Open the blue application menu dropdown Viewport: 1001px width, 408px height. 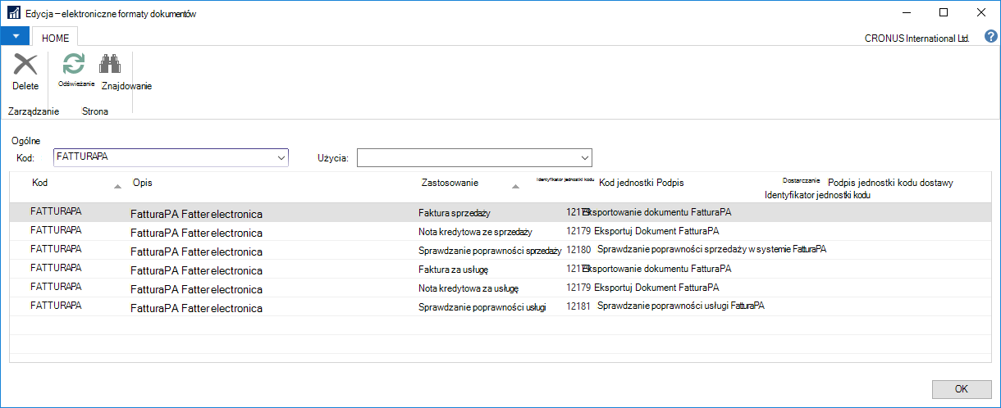tap(15, 37)
